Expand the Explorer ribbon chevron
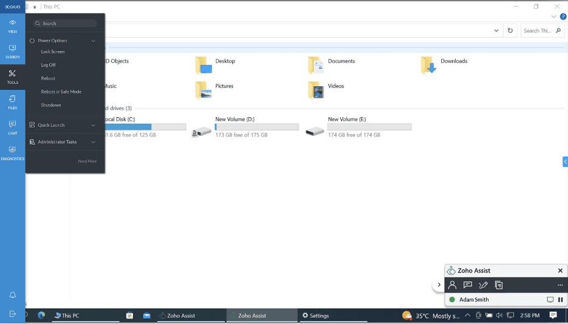The width and height of the screenshot is (568, 324). click(553, 16)
